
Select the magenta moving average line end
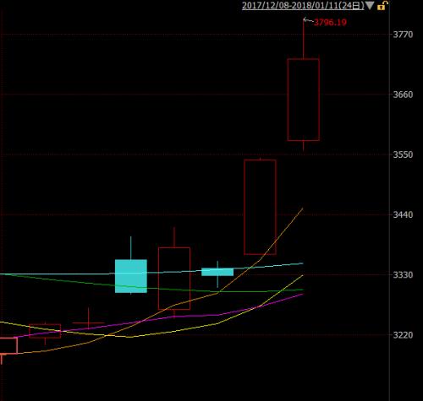302,295
